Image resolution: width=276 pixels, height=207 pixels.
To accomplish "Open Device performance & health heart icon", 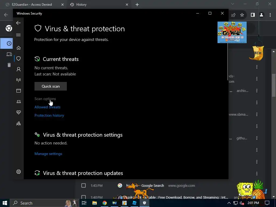I will pos(19,112).
